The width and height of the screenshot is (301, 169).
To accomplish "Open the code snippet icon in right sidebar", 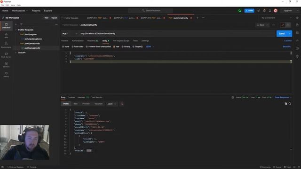I will (297, 40).
